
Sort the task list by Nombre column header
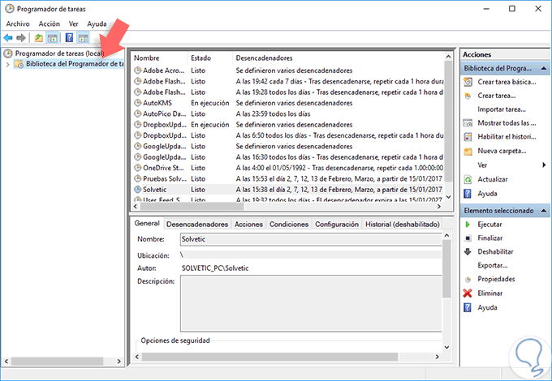[159, 58]
